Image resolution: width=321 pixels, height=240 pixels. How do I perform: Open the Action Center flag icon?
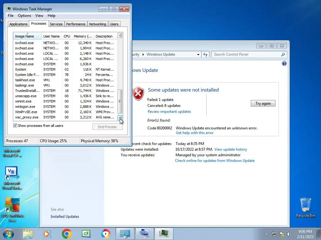point(282,234)
